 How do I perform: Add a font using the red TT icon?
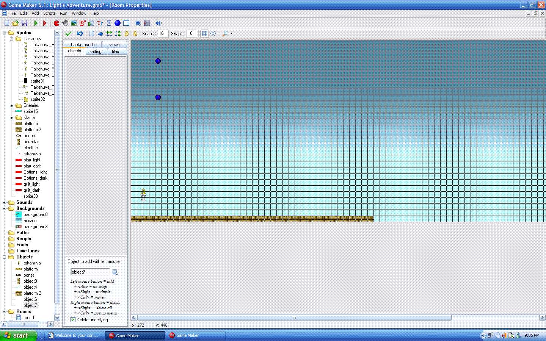(100, 23)
